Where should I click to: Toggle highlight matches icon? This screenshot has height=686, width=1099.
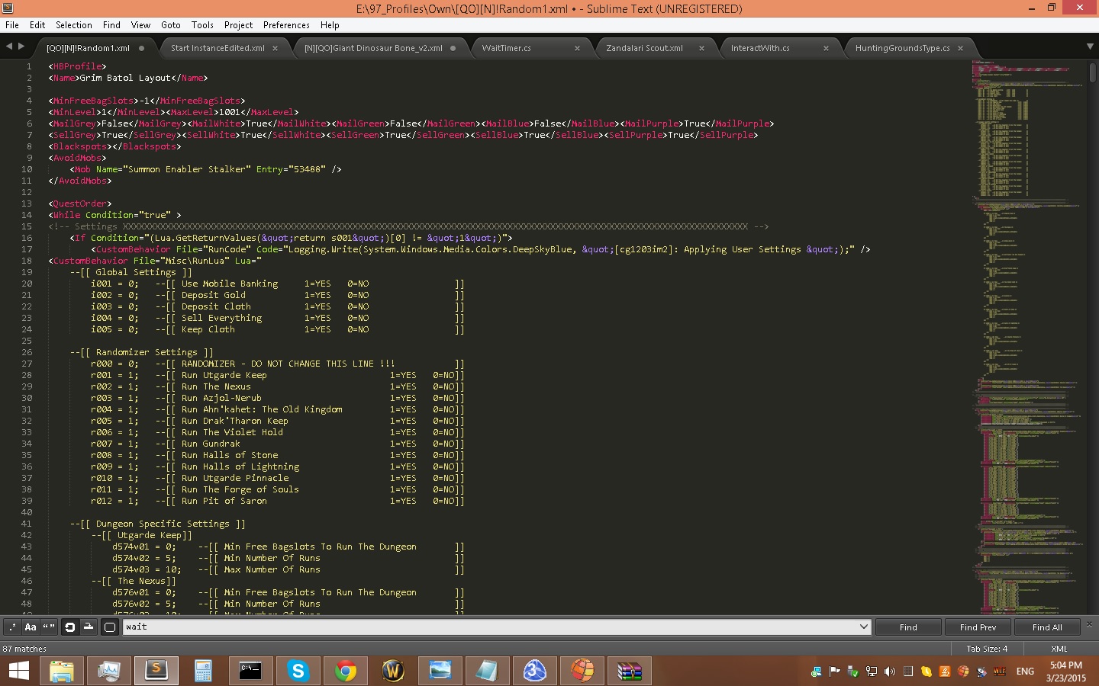pos(110,627)
